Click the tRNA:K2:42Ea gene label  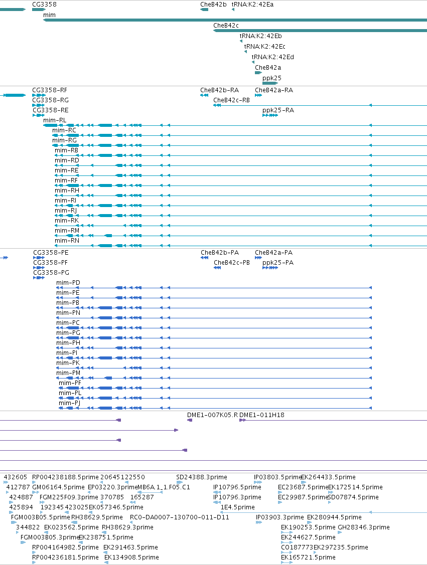click(x=252, y=5)
